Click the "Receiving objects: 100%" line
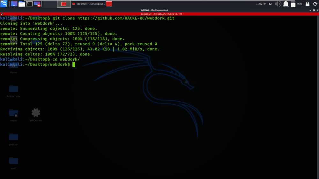Image resolution: width=319 pixels, height=179 pixels. click(80, 49)
